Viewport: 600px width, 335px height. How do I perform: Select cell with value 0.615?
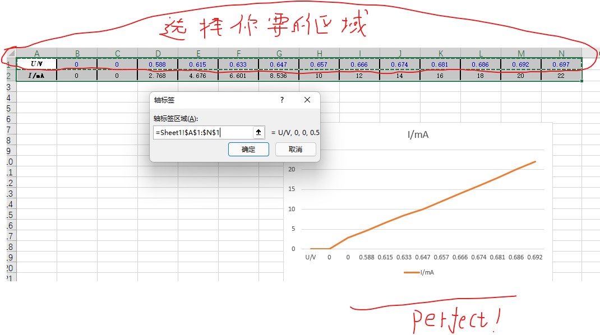tap(198, 64)
